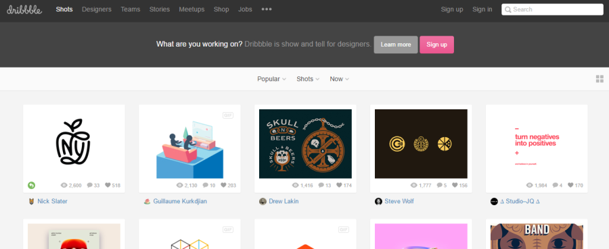Viewport: 609px width, 249px height.
Task: Open Guillaume Kurkdjian's profile link
Action: point(180,201)
